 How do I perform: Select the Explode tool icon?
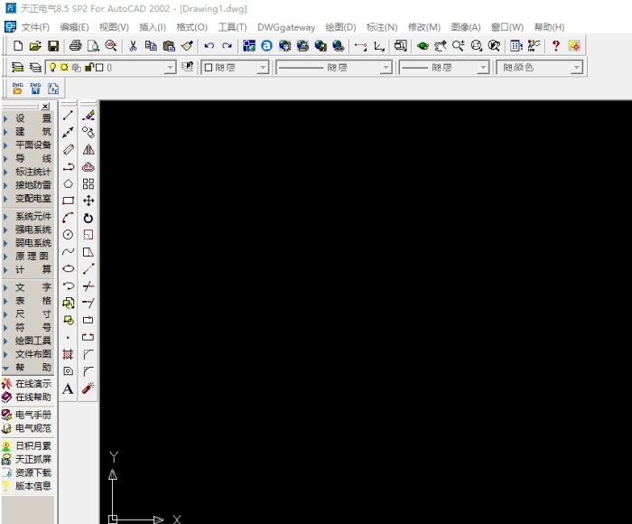[88, 388]
